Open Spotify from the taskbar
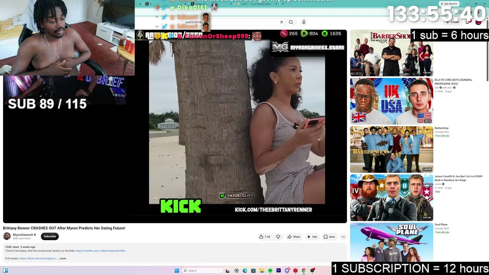 pyautogui.click(x=270, y=270)
